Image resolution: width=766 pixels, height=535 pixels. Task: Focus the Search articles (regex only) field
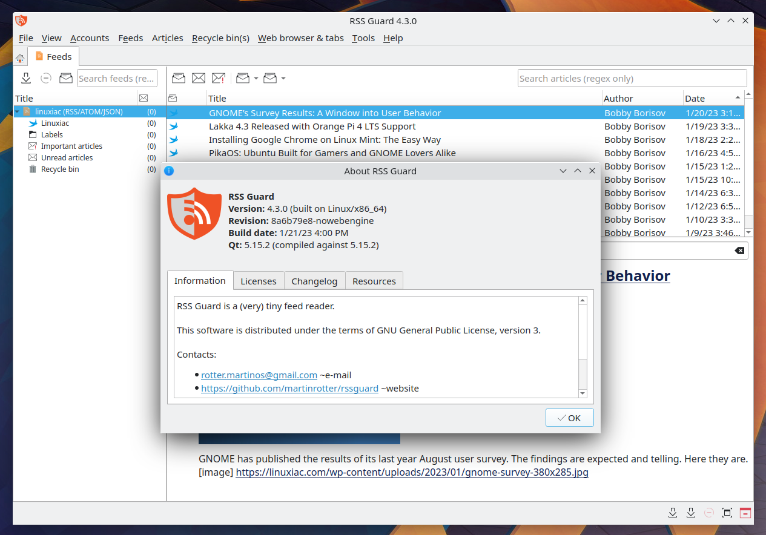632,78
